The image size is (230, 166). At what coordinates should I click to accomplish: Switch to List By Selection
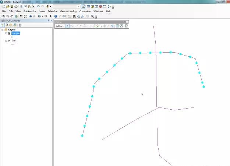tap(15, 25)
